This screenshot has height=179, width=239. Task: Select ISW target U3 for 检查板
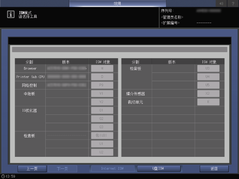[x=208, y=68]
